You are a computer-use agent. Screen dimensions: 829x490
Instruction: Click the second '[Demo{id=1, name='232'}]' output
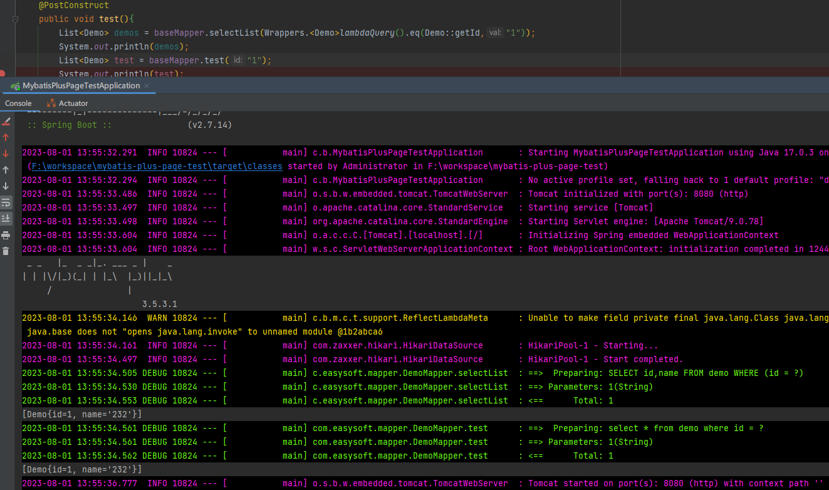point(82,469)
